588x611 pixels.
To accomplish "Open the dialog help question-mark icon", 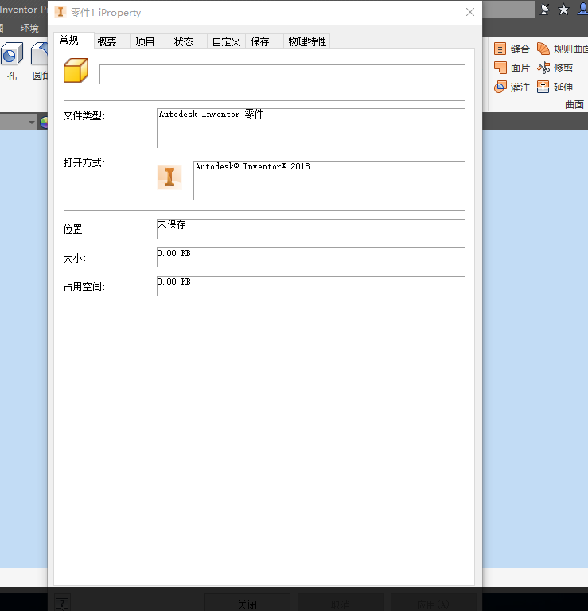I will pyautogui.click(x=62, y=603).
